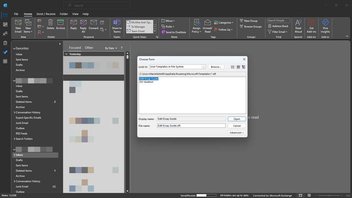Click Open in Choose Form dialog

click(237, 119)
